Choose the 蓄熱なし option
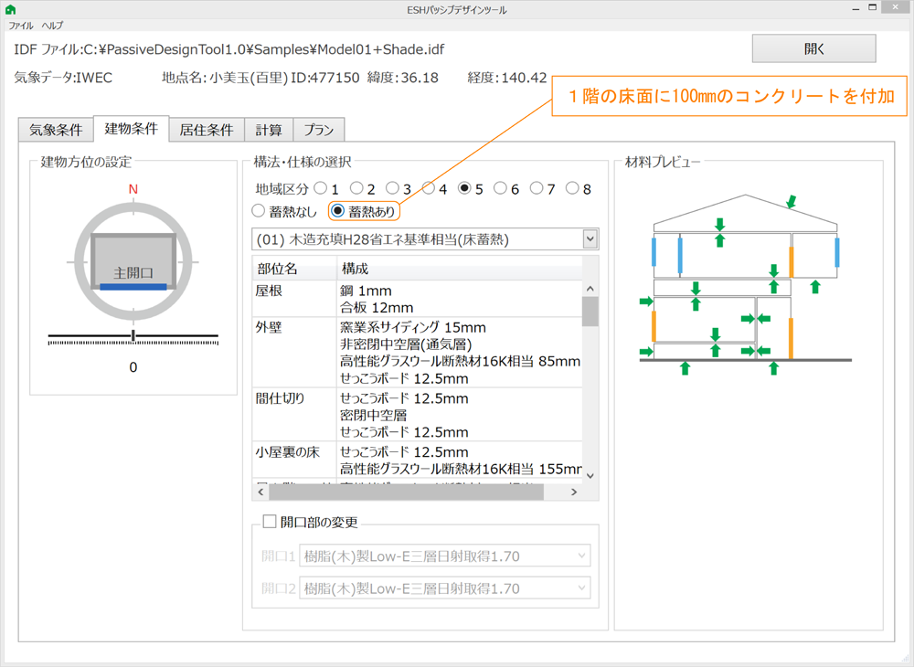 tap(259, 211)
